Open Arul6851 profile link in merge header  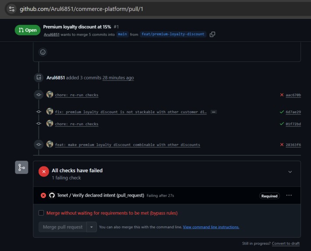point(52,35)
